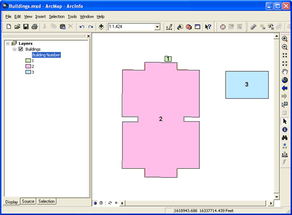Viewport: 292px width, 215px height.
Task: Open the Help menu
Action: [100, 17]
